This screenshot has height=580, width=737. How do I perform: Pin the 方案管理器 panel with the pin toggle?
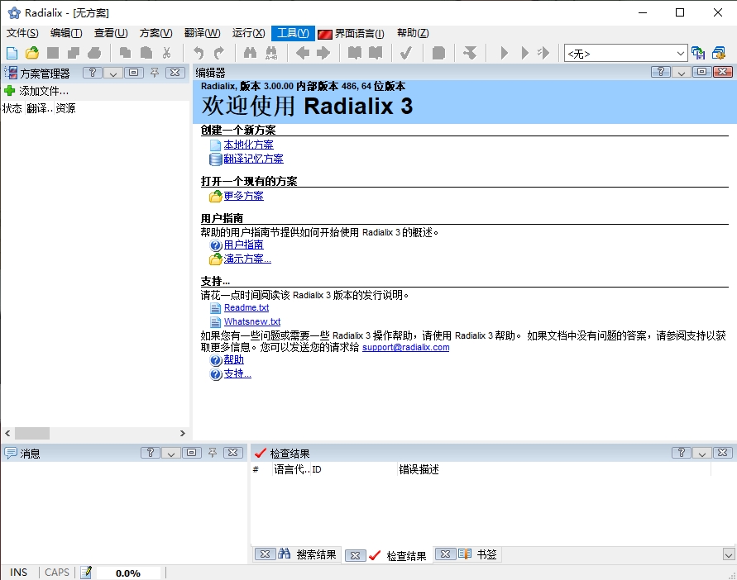[x=152, y=73]
